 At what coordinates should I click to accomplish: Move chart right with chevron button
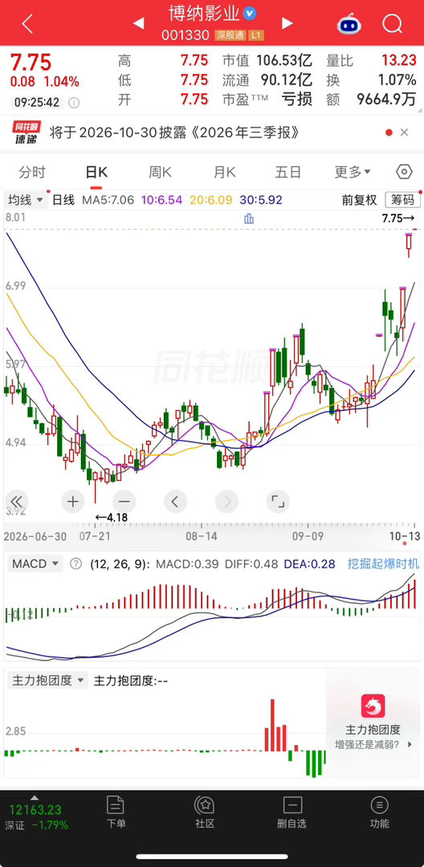[x=226, y=502]
